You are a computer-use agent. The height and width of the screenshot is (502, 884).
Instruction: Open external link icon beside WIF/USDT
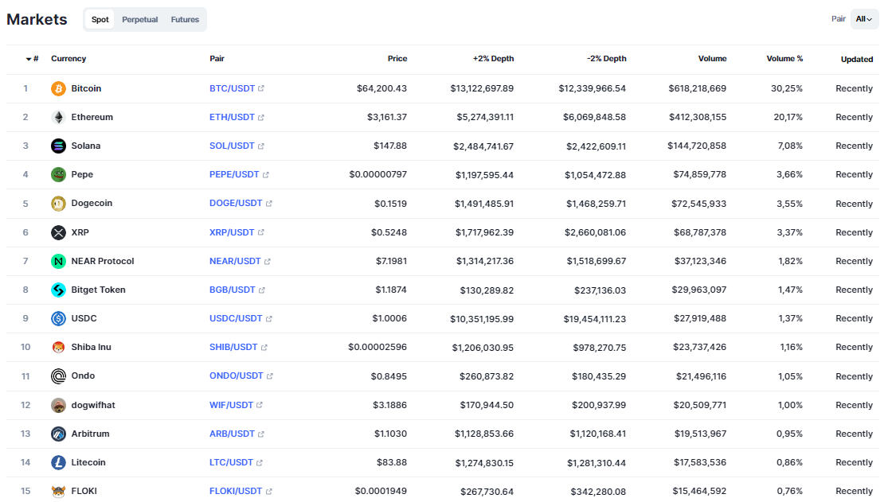coord(260,405)
